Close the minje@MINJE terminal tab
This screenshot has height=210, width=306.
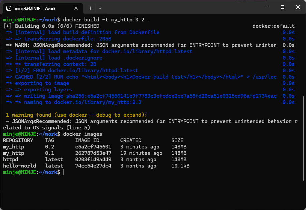pos(76,8)
